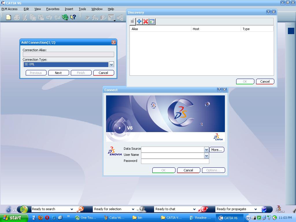
Task: Click the red chat swirl icon
Action: 203,209
